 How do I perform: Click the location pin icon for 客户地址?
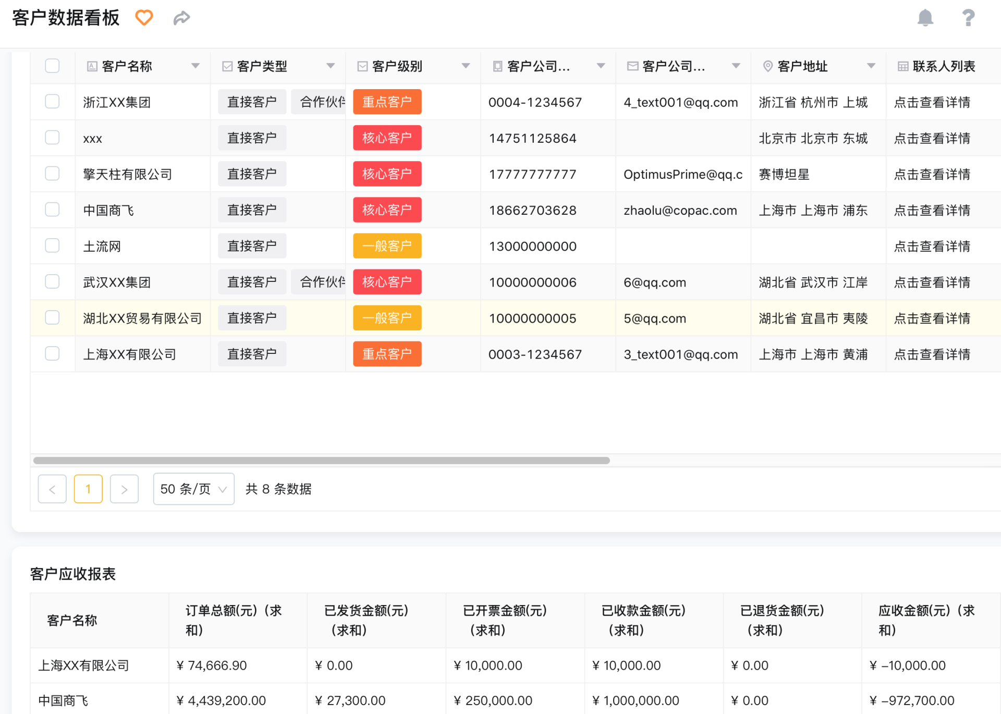[x=767, y=66]
